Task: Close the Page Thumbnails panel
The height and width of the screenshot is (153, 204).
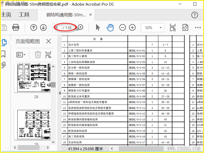Action: pos(48,41)
